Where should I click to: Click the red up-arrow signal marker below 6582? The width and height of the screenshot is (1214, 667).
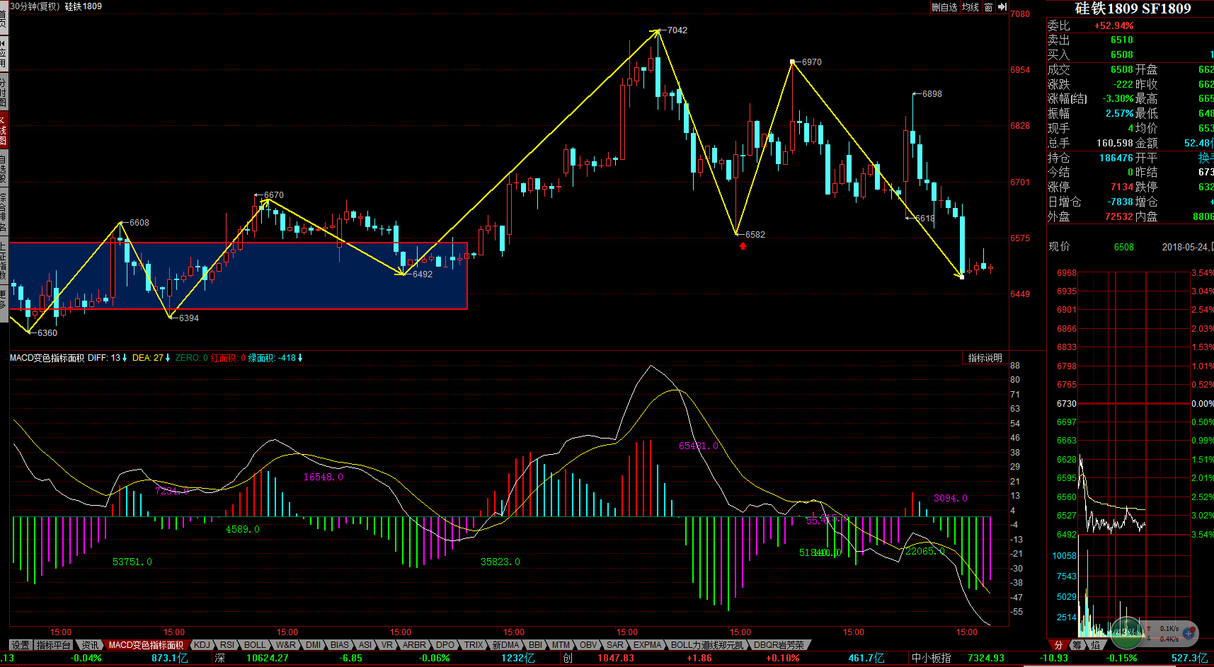(743, 246)
